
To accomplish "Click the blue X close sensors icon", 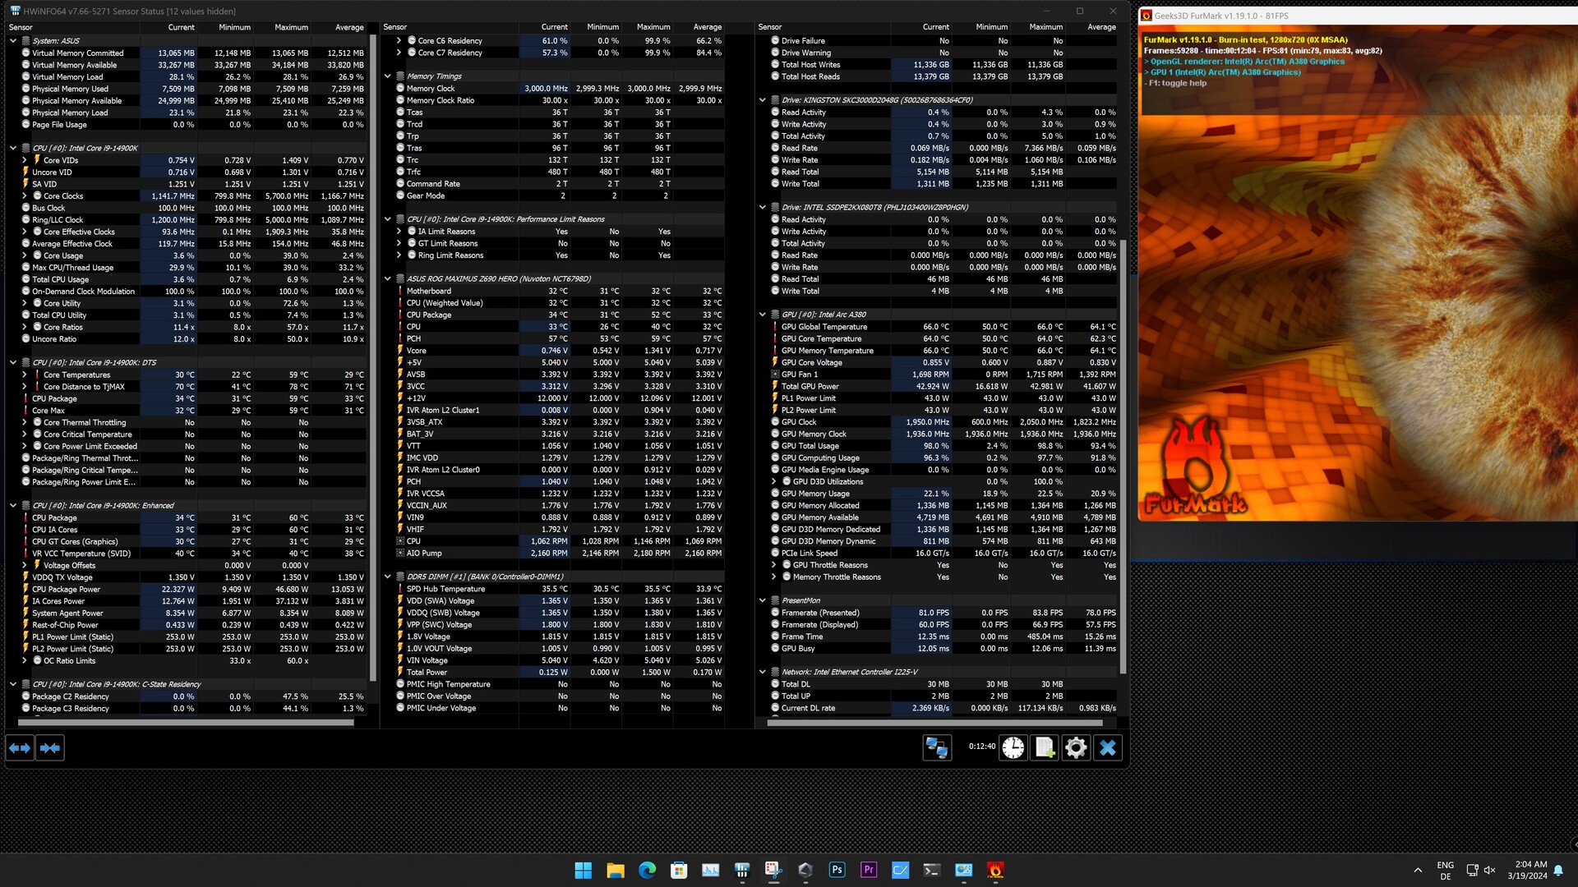I will pos(1108,747).
